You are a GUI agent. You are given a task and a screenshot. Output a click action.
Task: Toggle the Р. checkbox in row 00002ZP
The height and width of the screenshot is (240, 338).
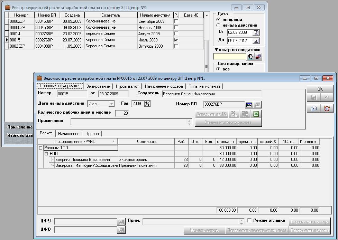tap(176, 21)
